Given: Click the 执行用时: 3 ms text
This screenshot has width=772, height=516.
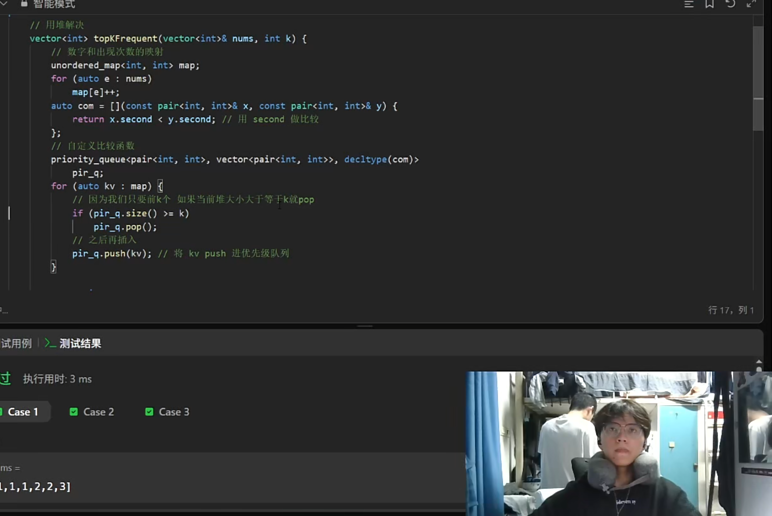Looking at the screenshot, I should [x=57, y=379].
